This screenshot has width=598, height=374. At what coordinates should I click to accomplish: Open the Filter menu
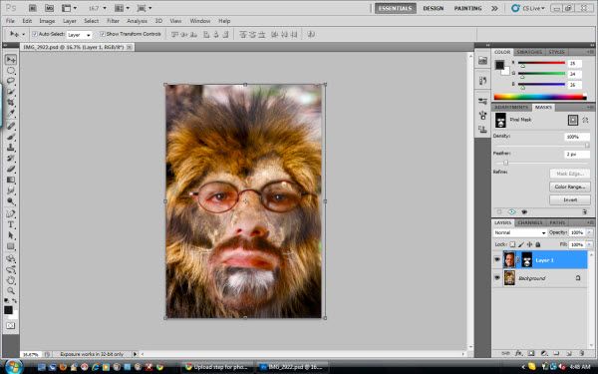point(113,21)
